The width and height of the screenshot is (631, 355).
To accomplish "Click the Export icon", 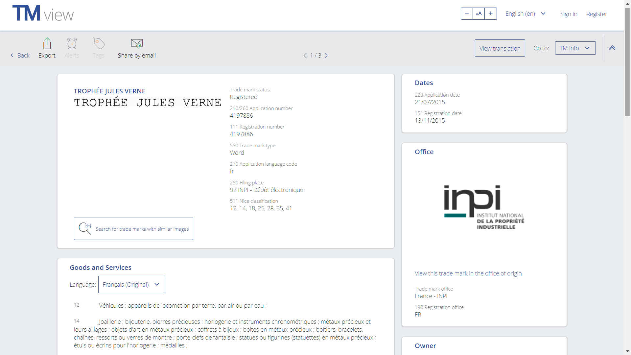I will (47, 43).
